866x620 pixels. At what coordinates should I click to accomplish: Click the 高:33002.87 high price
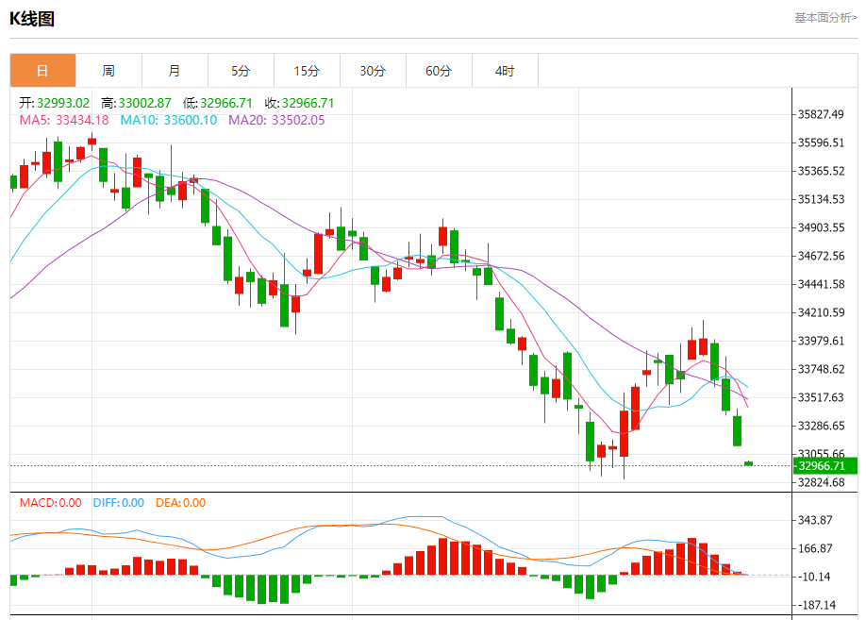pos(136,103)
